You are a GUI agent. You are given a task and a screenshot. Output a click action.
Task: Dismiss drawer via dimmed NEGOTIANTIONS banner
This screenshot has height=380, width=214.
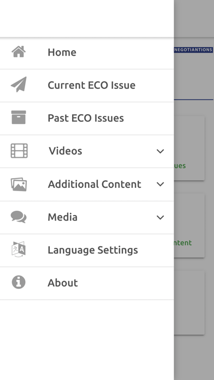tap(193, 50)
